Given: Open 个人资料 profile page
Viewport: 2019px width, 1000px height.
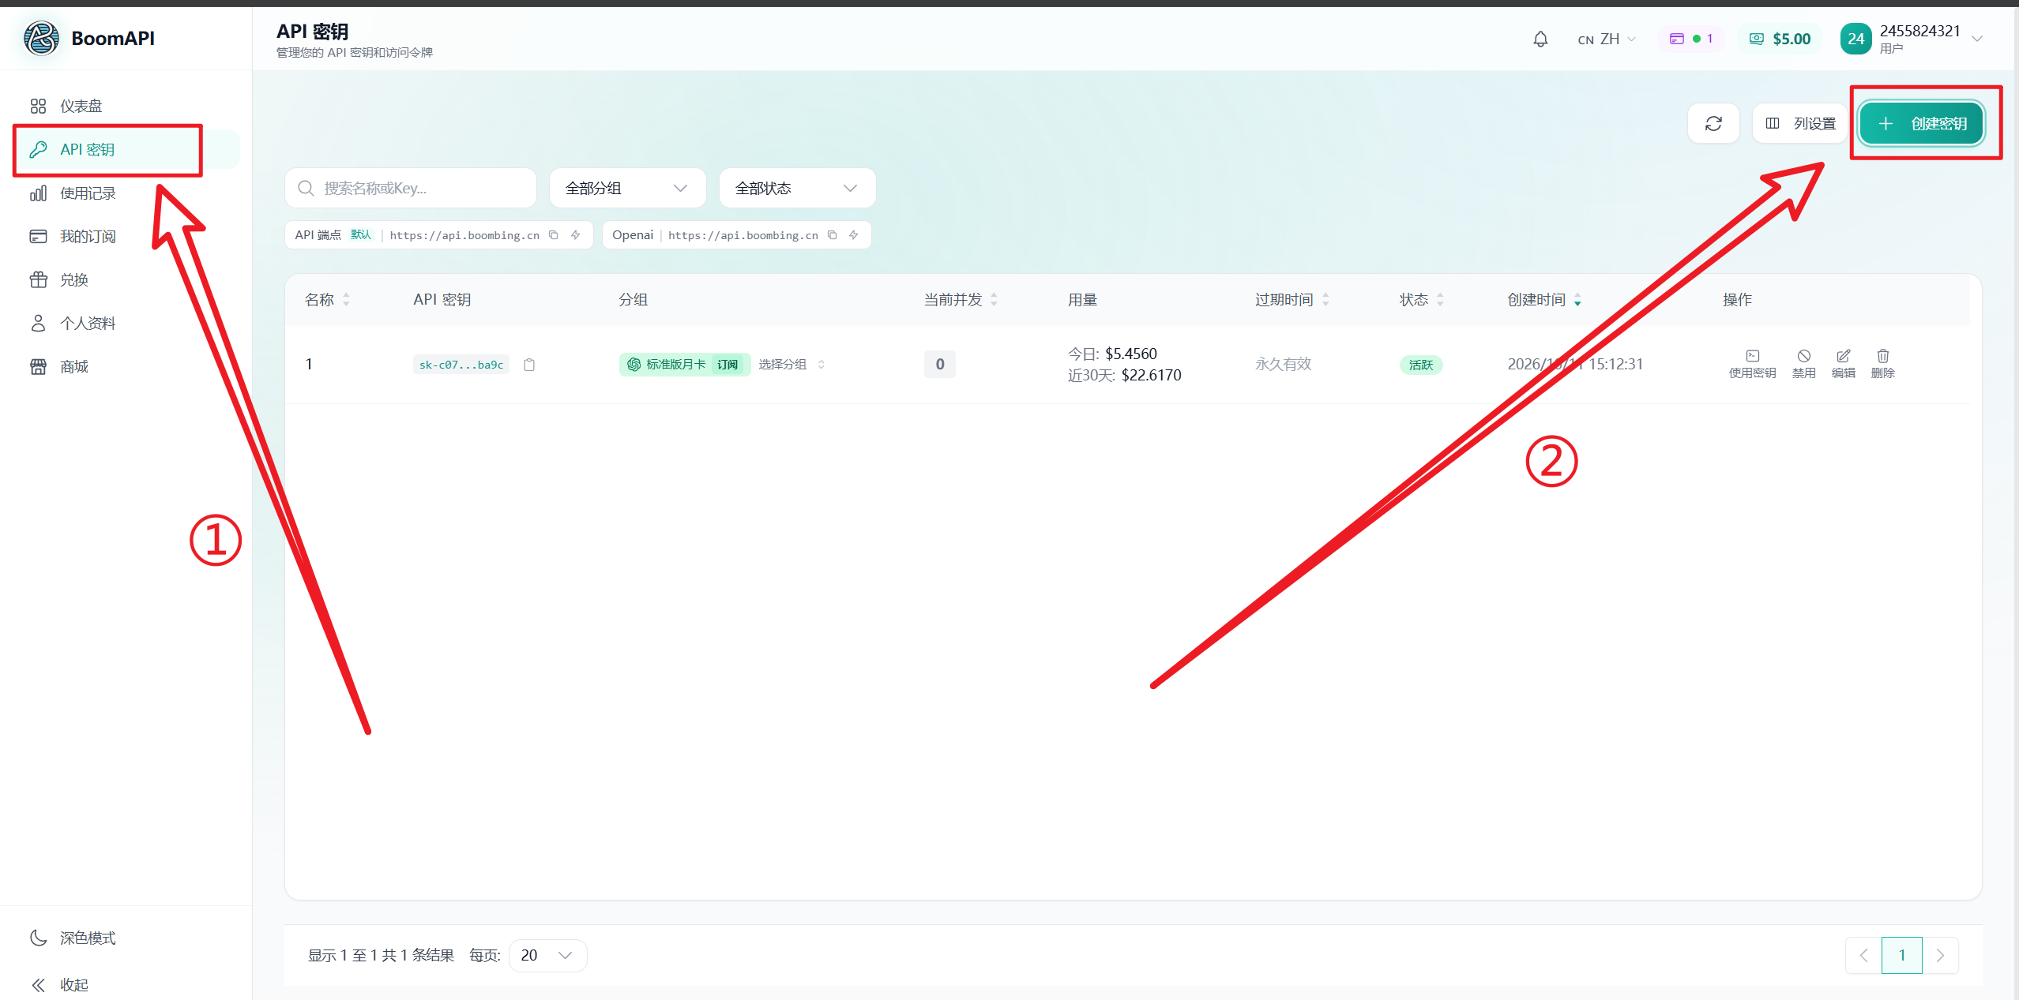Looking at the screenshot, I should pos(126,324).
